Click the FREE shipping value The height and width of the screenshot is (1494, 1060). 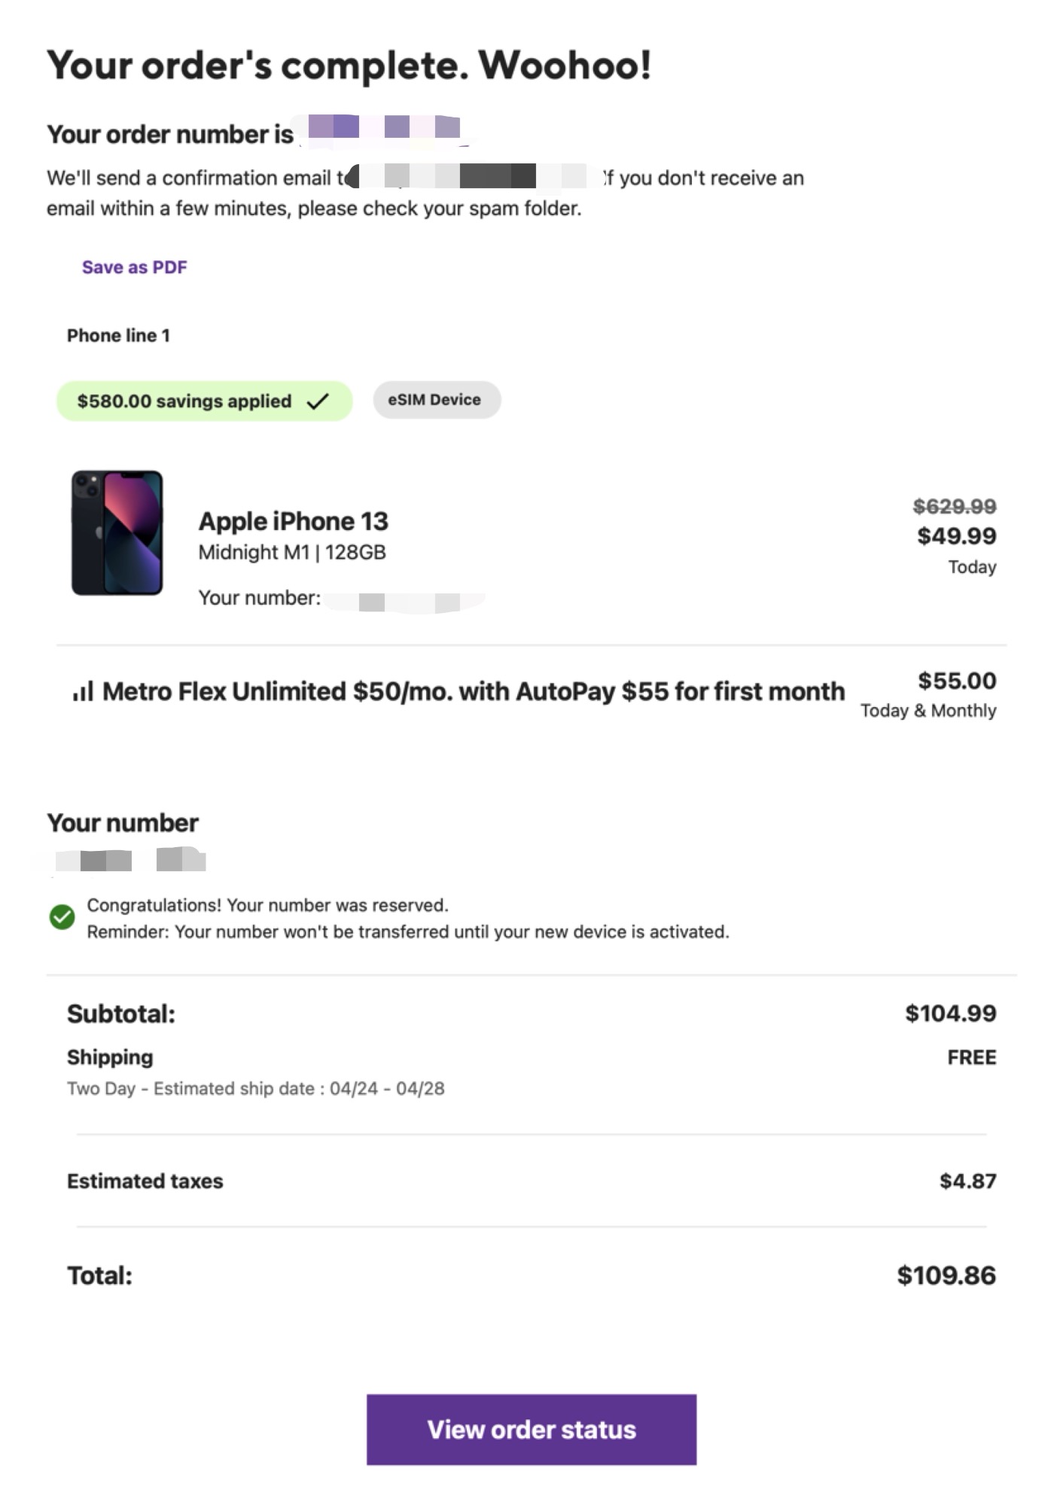971,1057
